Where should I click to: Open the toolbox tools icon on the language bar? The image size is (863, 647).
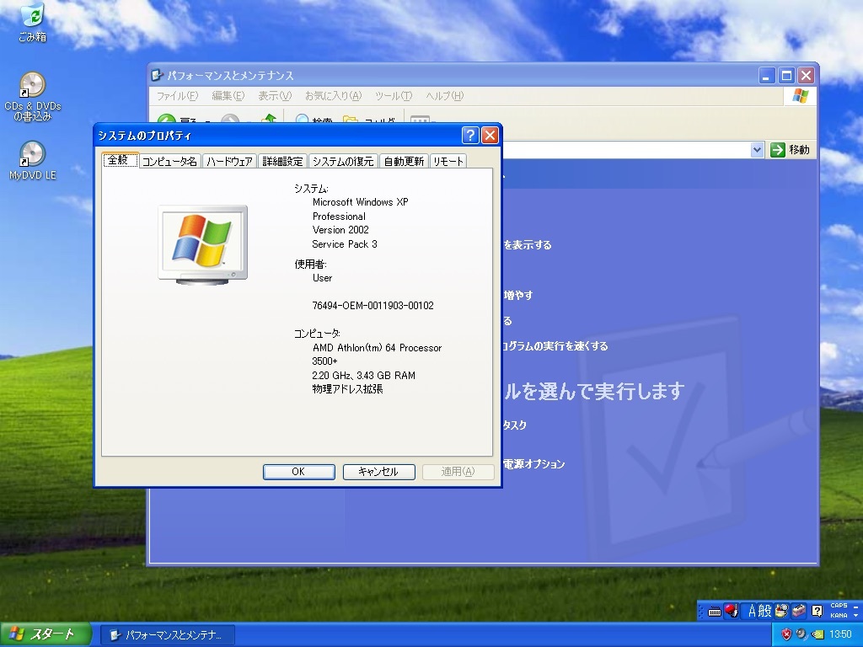click(799, 611)
